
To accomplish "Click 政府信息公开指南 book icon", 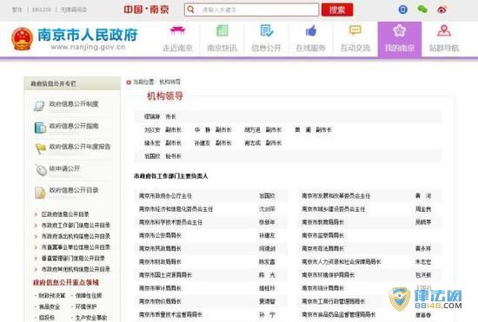I will pyautogui.click(x=40, y=128).
